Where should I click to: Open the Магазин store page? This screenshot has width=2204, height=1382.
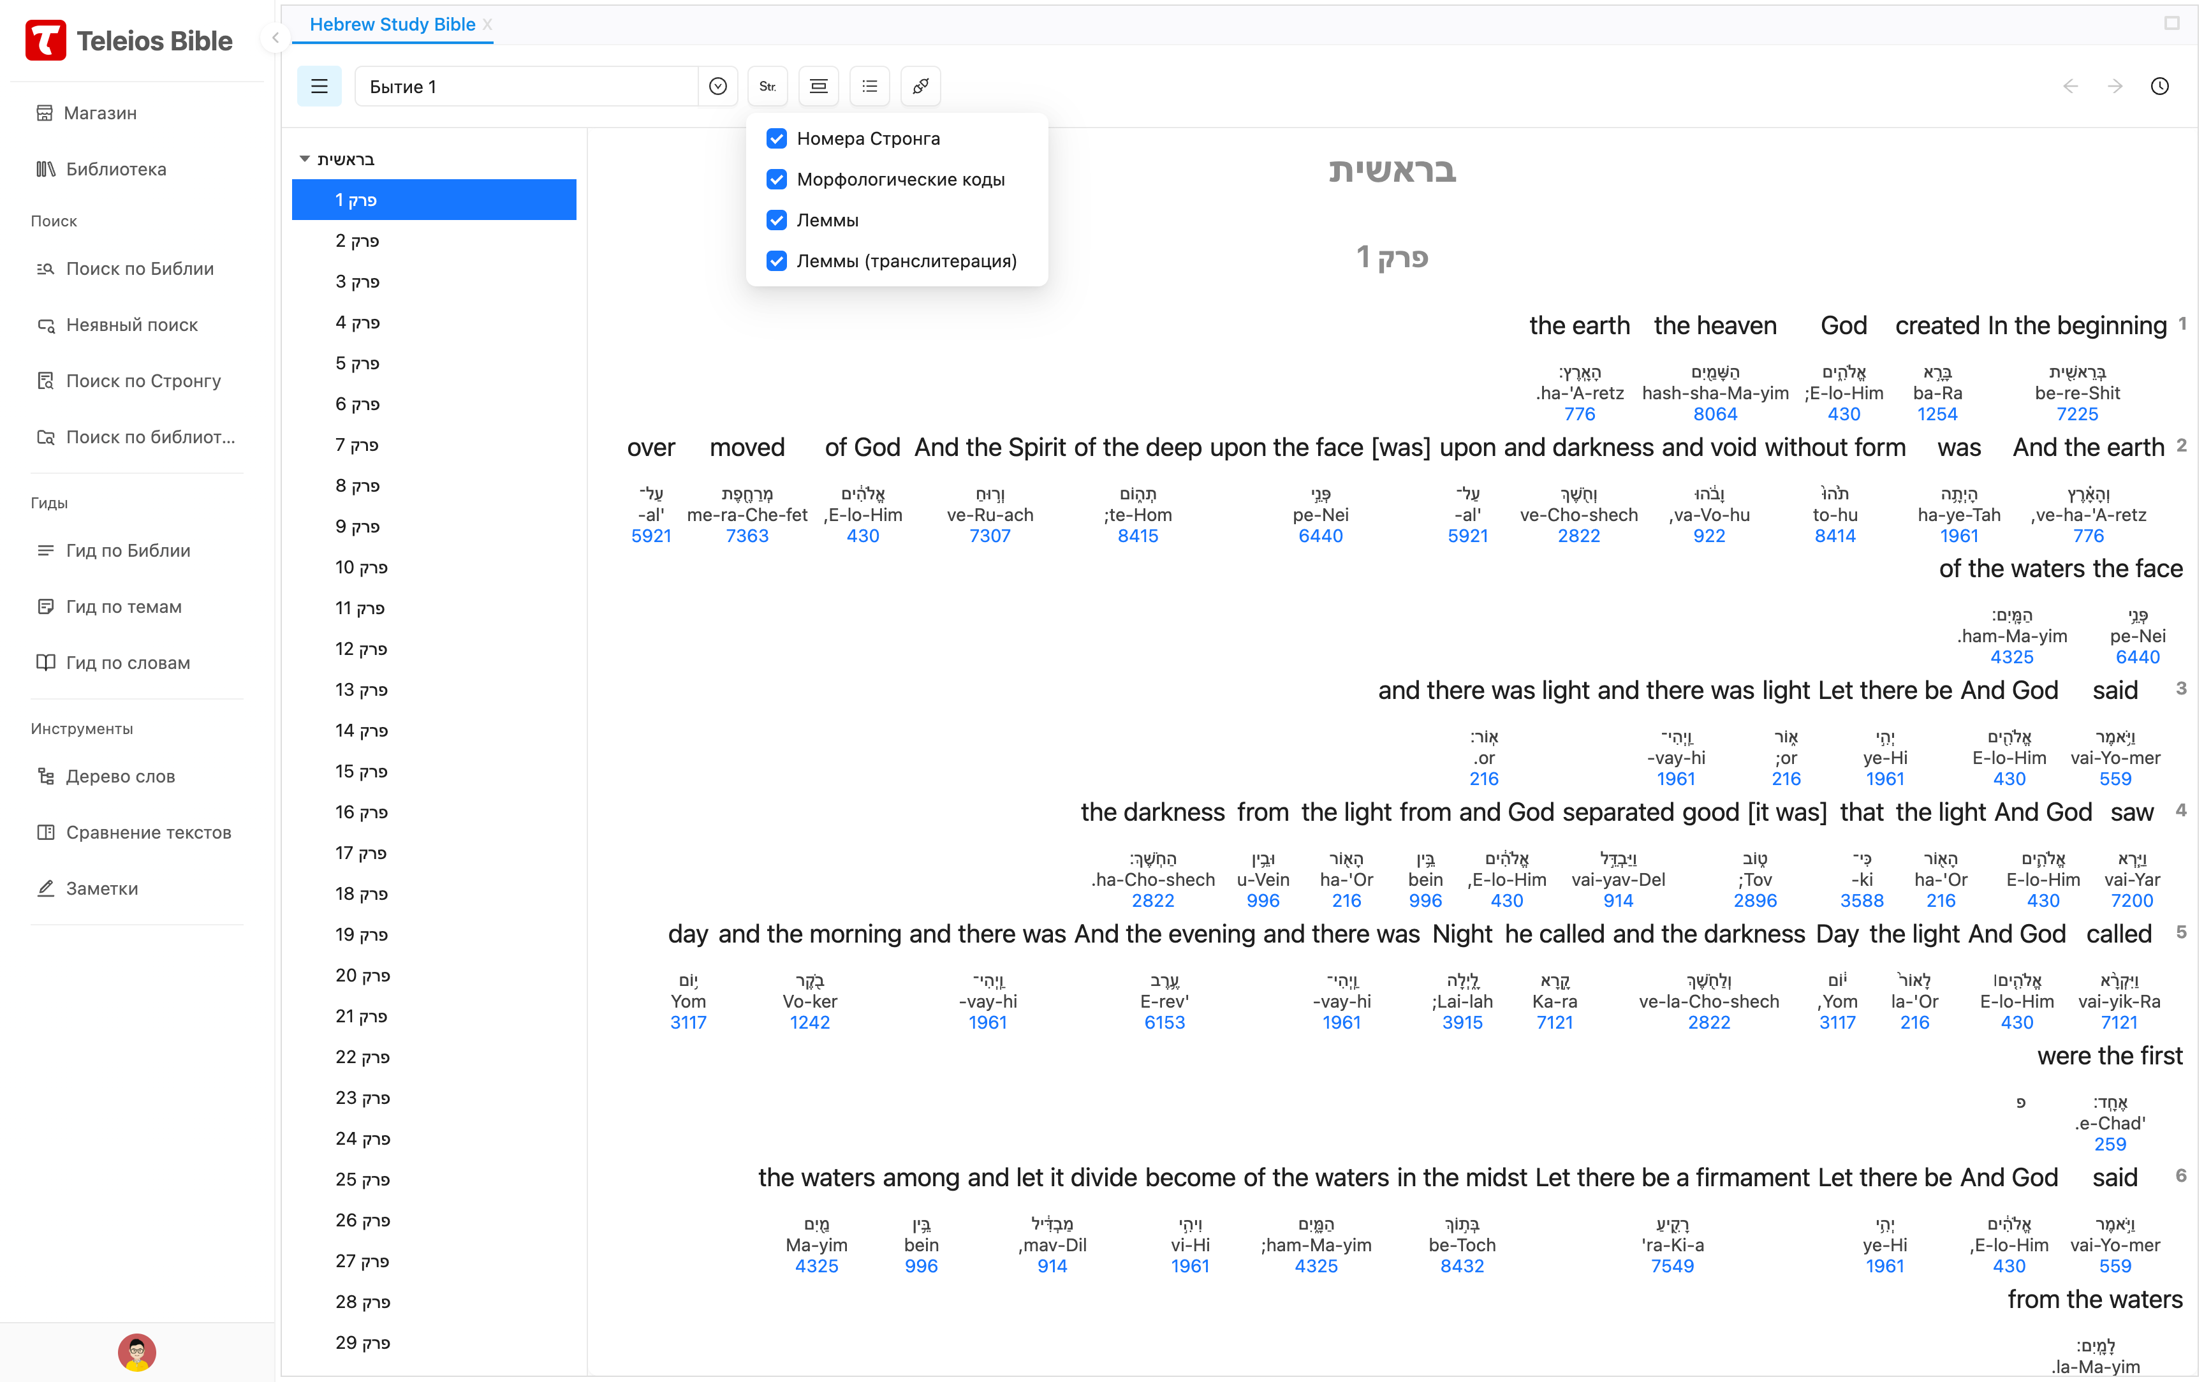[x=99, y=112]
